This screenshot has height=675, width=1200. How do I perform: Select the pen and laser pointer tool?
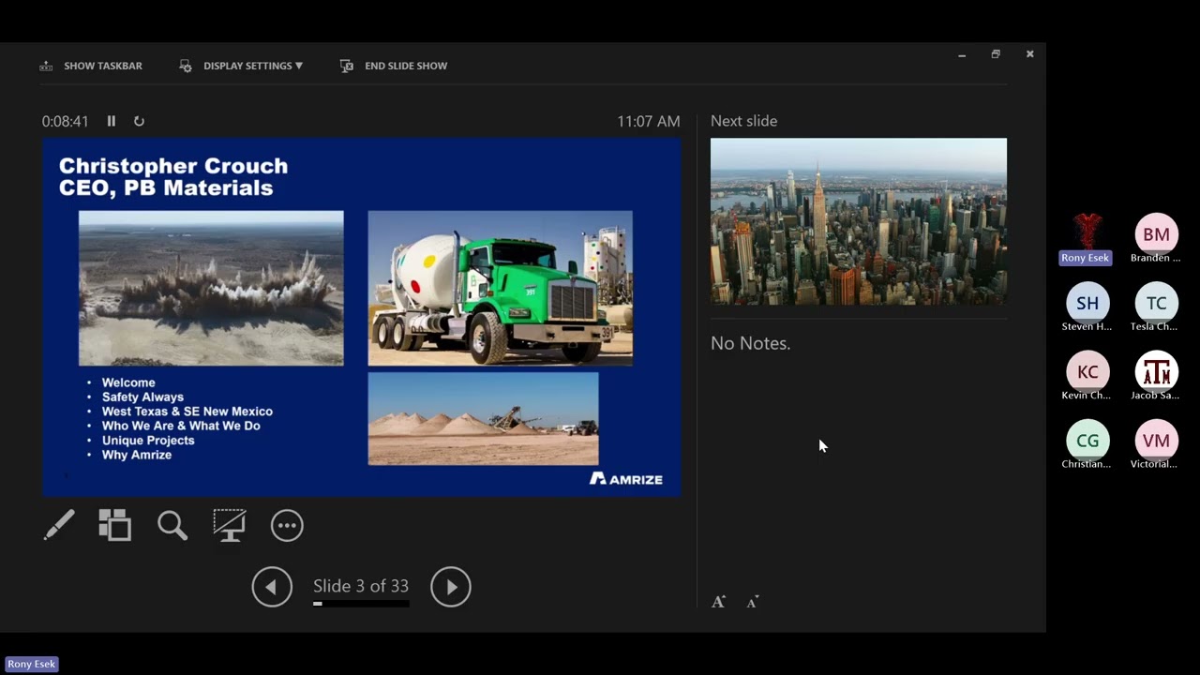pyautogui.click(x=59, y=525)
